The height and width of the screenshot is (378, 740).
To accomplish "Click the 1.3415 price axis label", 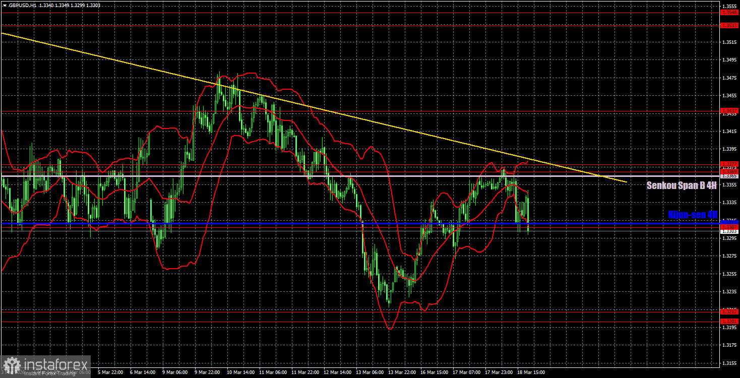I will 729,131.
